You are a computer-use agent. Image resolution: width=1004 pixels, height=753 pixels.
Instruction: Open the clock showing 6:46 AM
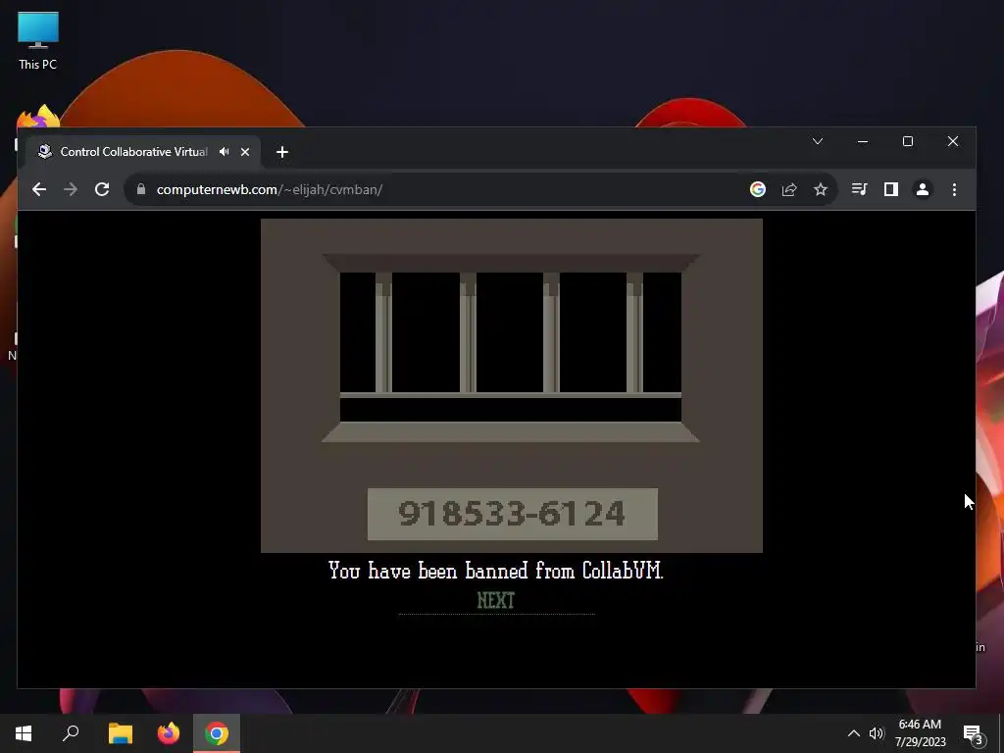[920, 733]
